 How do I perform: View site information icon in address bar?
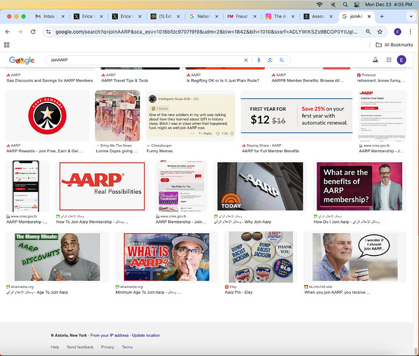pyautogui.click(x=48, y=32)
